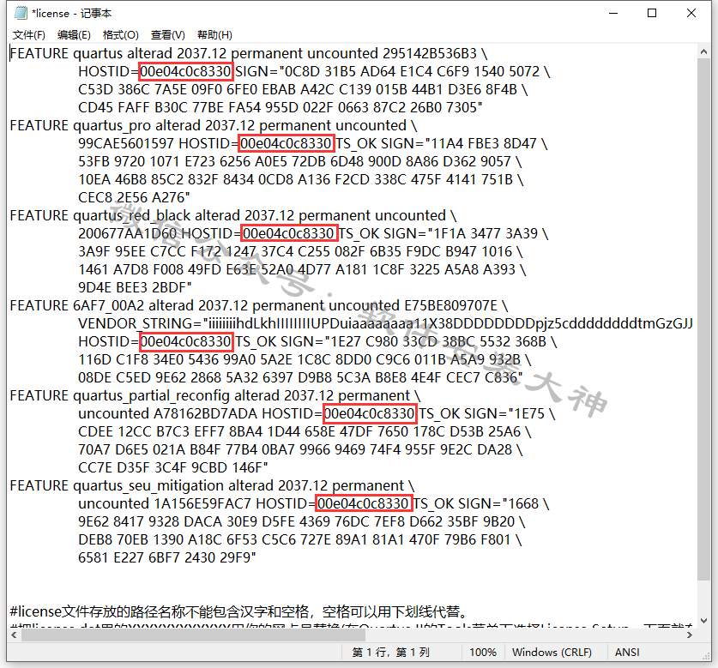Open the 编辑(E) menu
Image resolution: width=718 pixels, height=668 pixels.
tap(74, 35)
